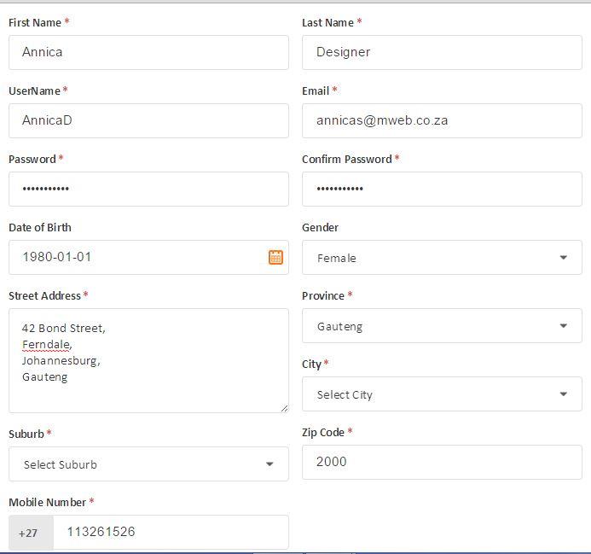
Task: Open the Select Suburb dropdown
Action: (x=148, y=464)
